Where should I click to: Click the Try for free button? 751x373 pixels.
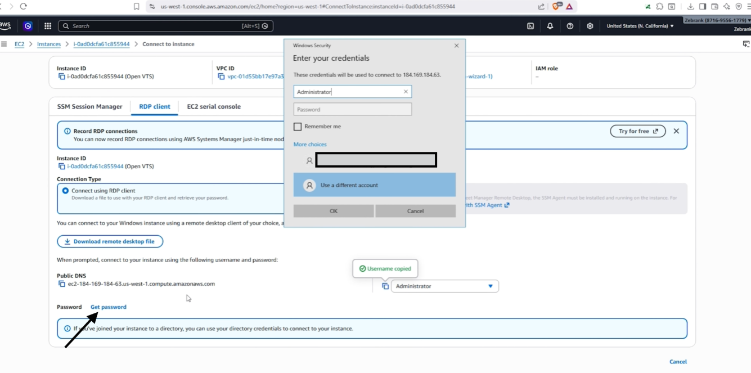point(638,131)
